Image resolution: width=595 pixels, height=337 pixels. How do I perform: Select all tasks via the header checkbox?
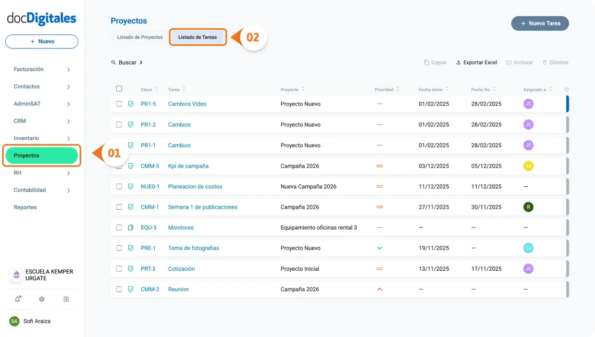point(119,88)
